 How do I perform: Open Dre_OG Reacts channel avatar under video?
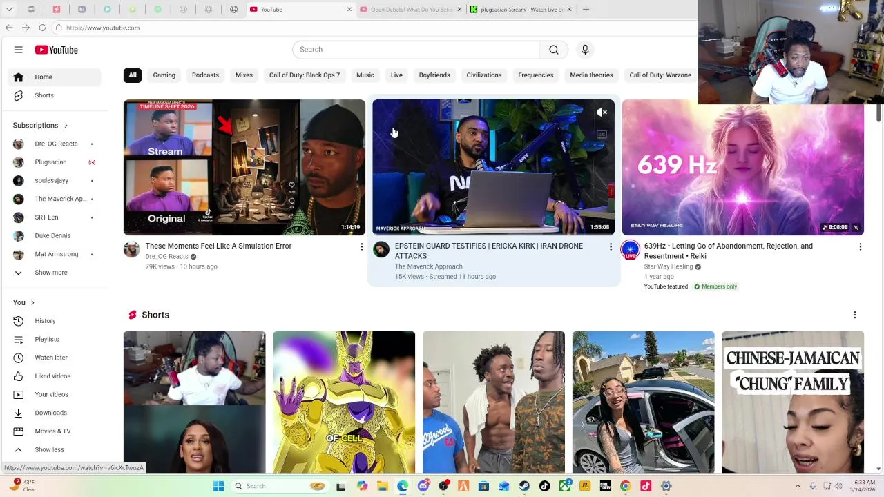[x=131, y=250]
